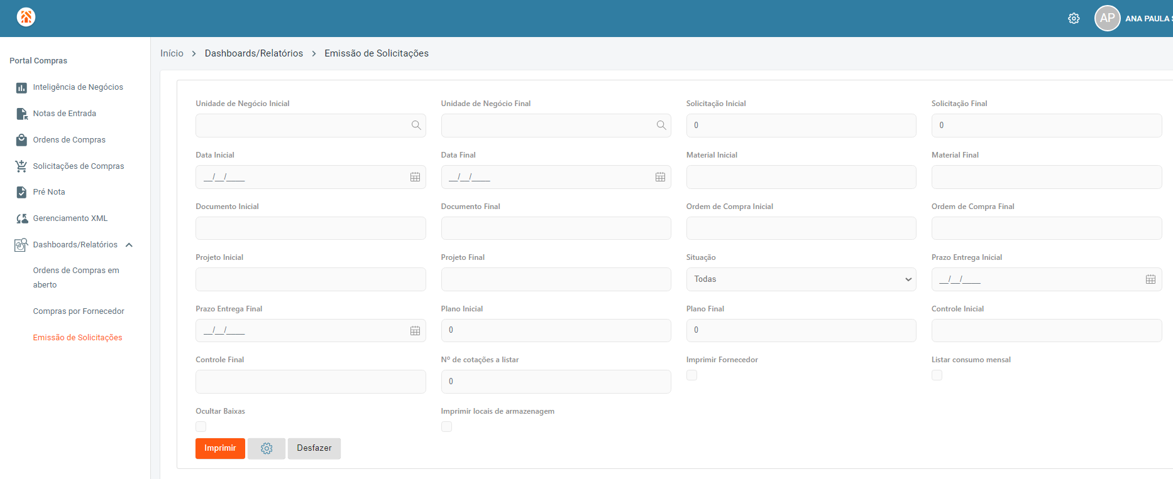Click Dashboards/Relatórios breadcrumb link
The width and height of the screenshot is (1173, 479).
click(x=254, y=53)
